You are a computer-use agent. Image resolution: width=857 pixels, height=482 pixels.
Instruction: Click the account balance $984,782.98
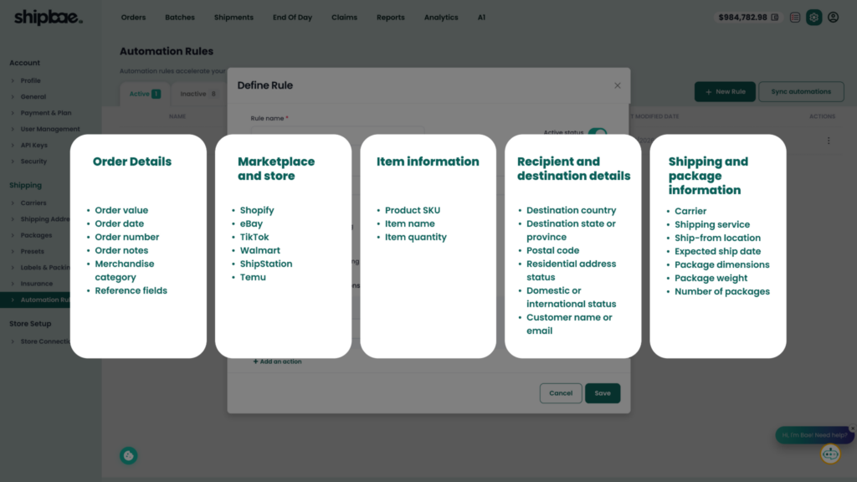pos(743,18)
